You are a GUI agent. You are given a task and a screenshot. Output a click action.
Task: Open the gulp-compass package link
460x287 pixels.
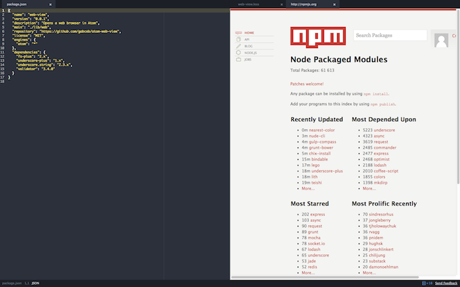point(323,142)
